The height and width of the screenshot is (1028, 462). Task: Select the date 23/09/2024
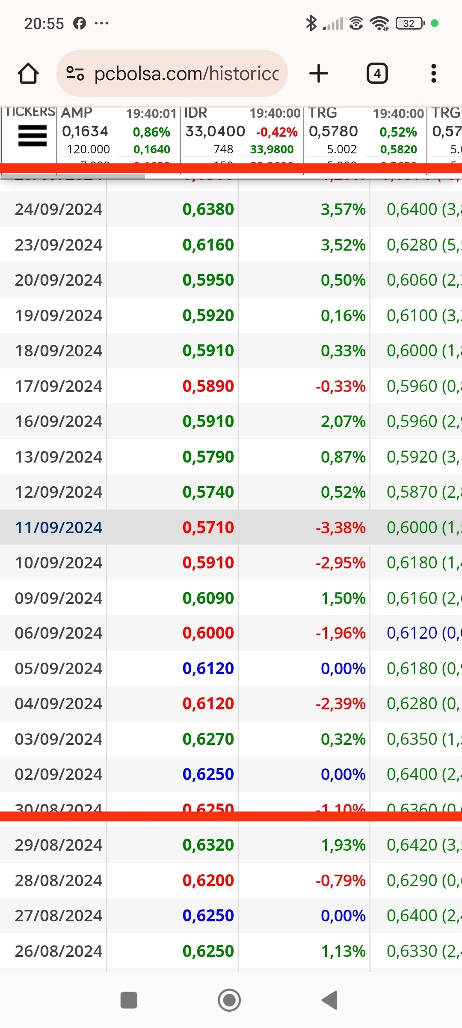pos(59,245)
